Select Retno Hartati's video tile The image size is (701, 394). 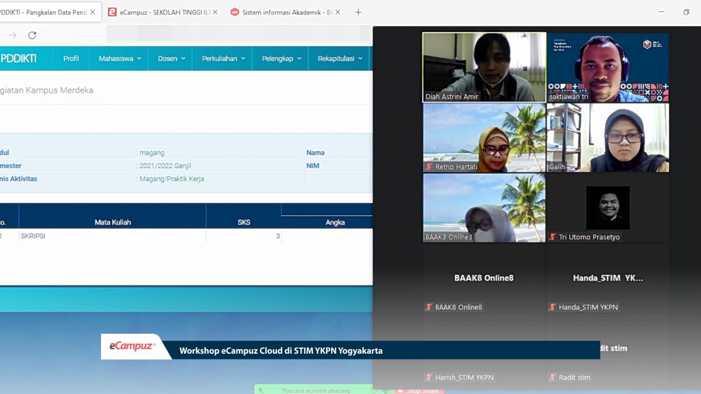[484, 138]
